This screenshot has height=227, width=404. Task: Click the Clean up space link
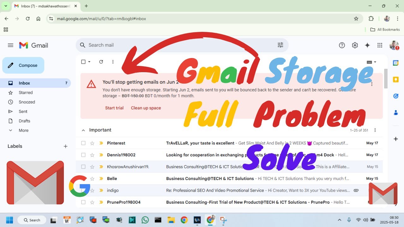146,108
